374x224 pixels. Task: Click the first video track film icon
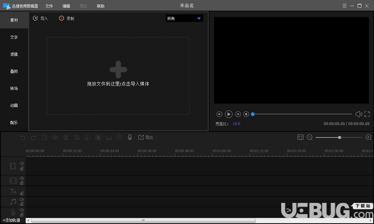[13, 166]
